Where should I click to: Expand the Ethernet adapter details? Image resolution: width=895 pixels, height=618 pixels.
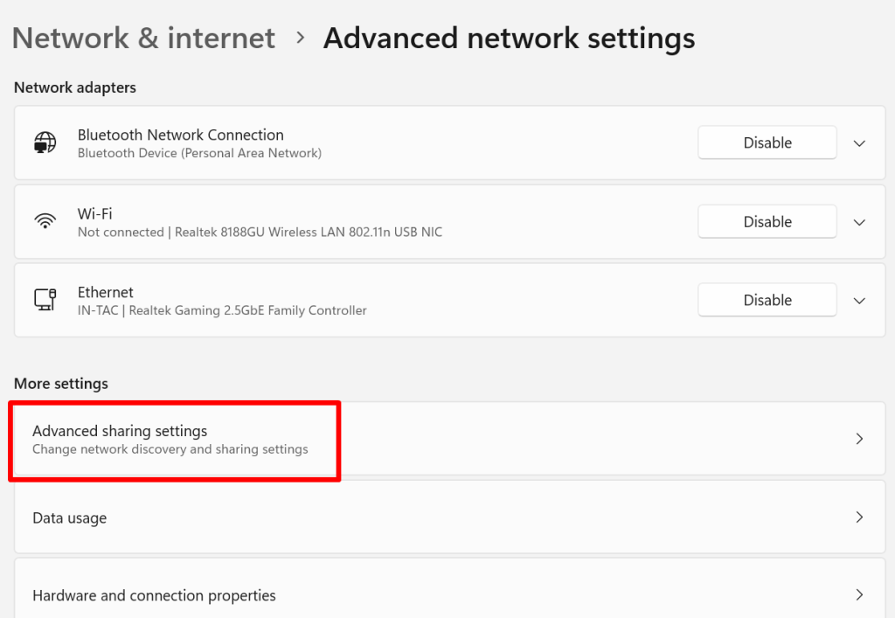(860, 301)
